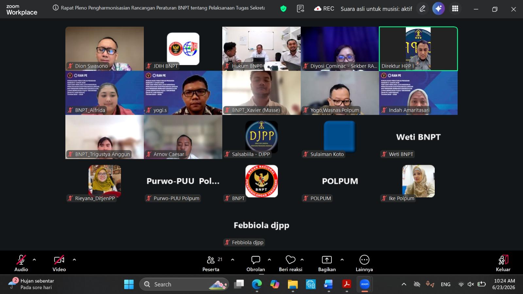Open the view layout grid icon
523x294 pixels.
(455, 9)
